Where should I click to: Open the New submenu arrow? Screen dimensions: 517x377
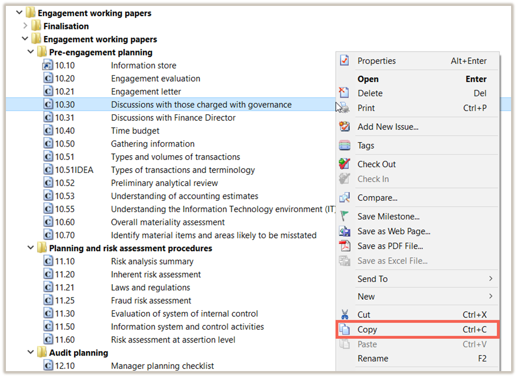click(x=490, y=296)
